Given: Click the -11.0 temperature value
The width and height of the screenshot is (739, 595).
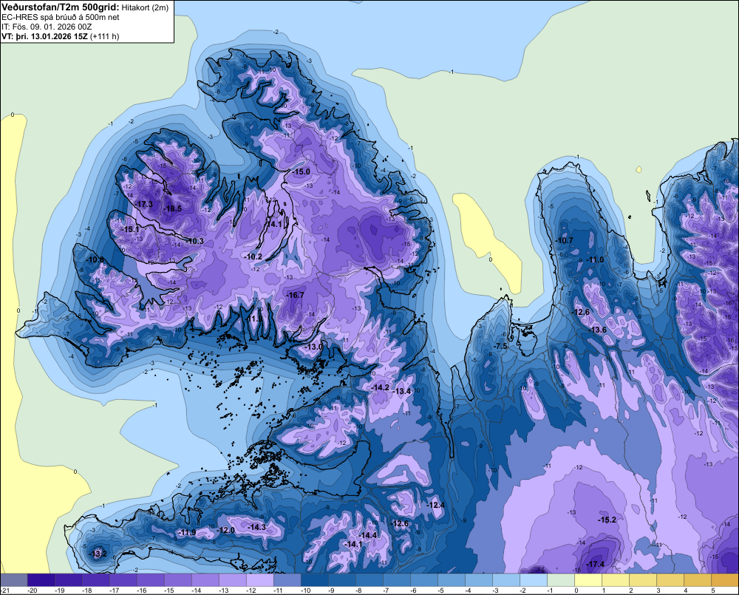Looking at the screenshot, I should 594,259.
